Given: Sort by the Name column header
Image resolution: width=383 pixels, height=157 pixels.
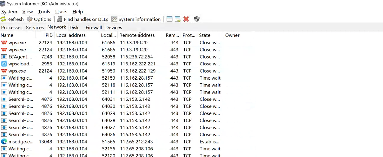Looking at the screenshot, I should click(x=18, y=35).
